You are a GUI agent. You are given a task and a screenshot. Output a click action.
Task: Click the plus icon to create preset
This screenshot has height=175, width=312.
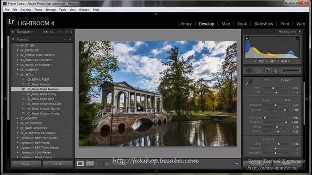coord(70,39)
